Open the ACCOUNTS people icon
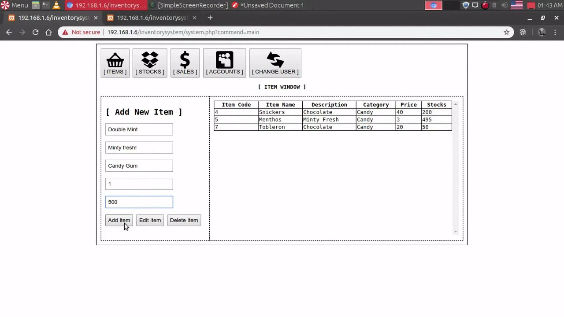 tap(224, 63)
